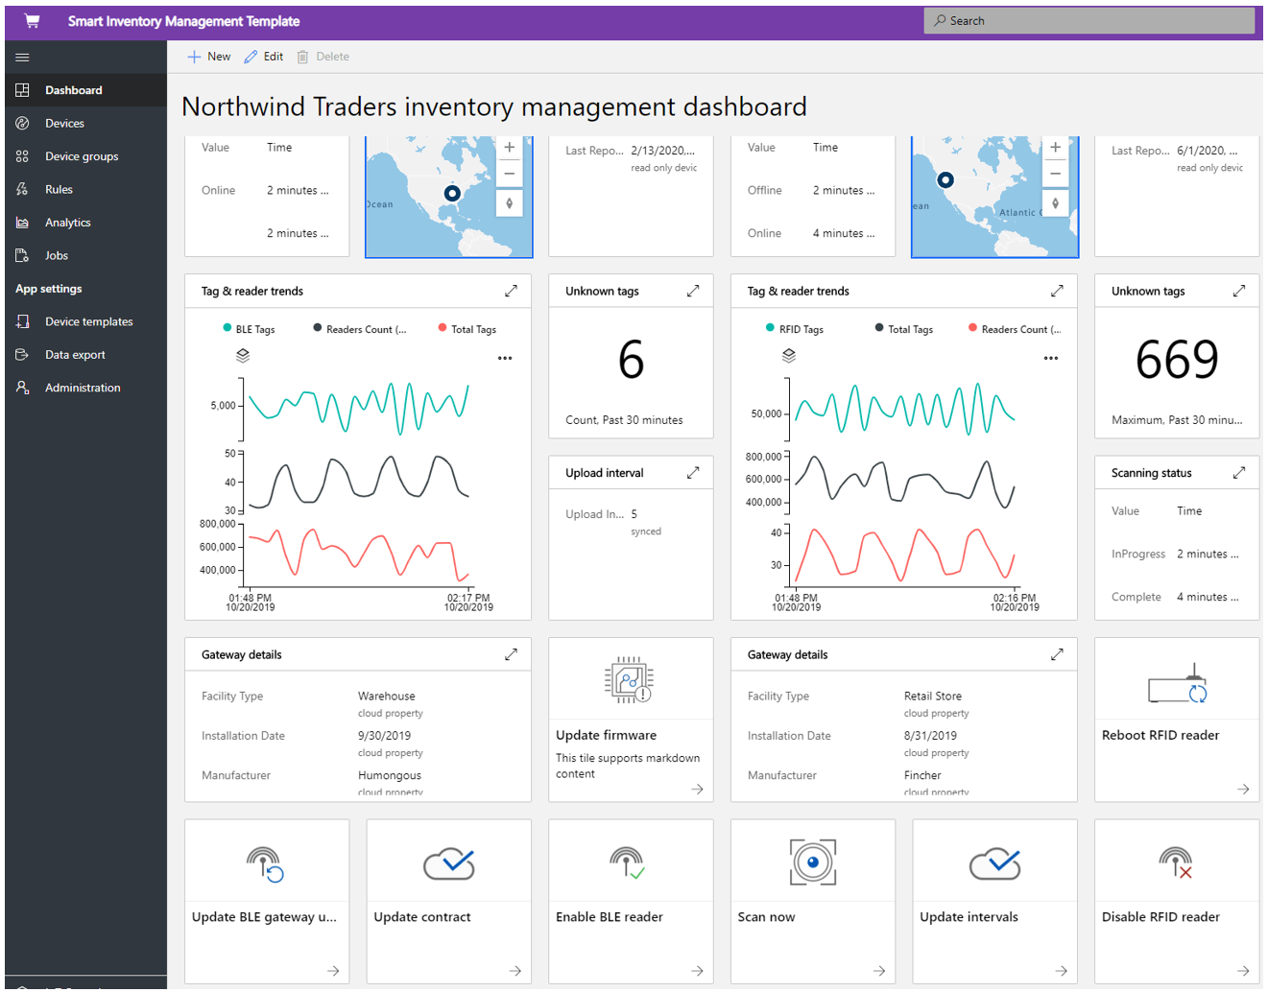Click the right map location marker

[945, 179]
